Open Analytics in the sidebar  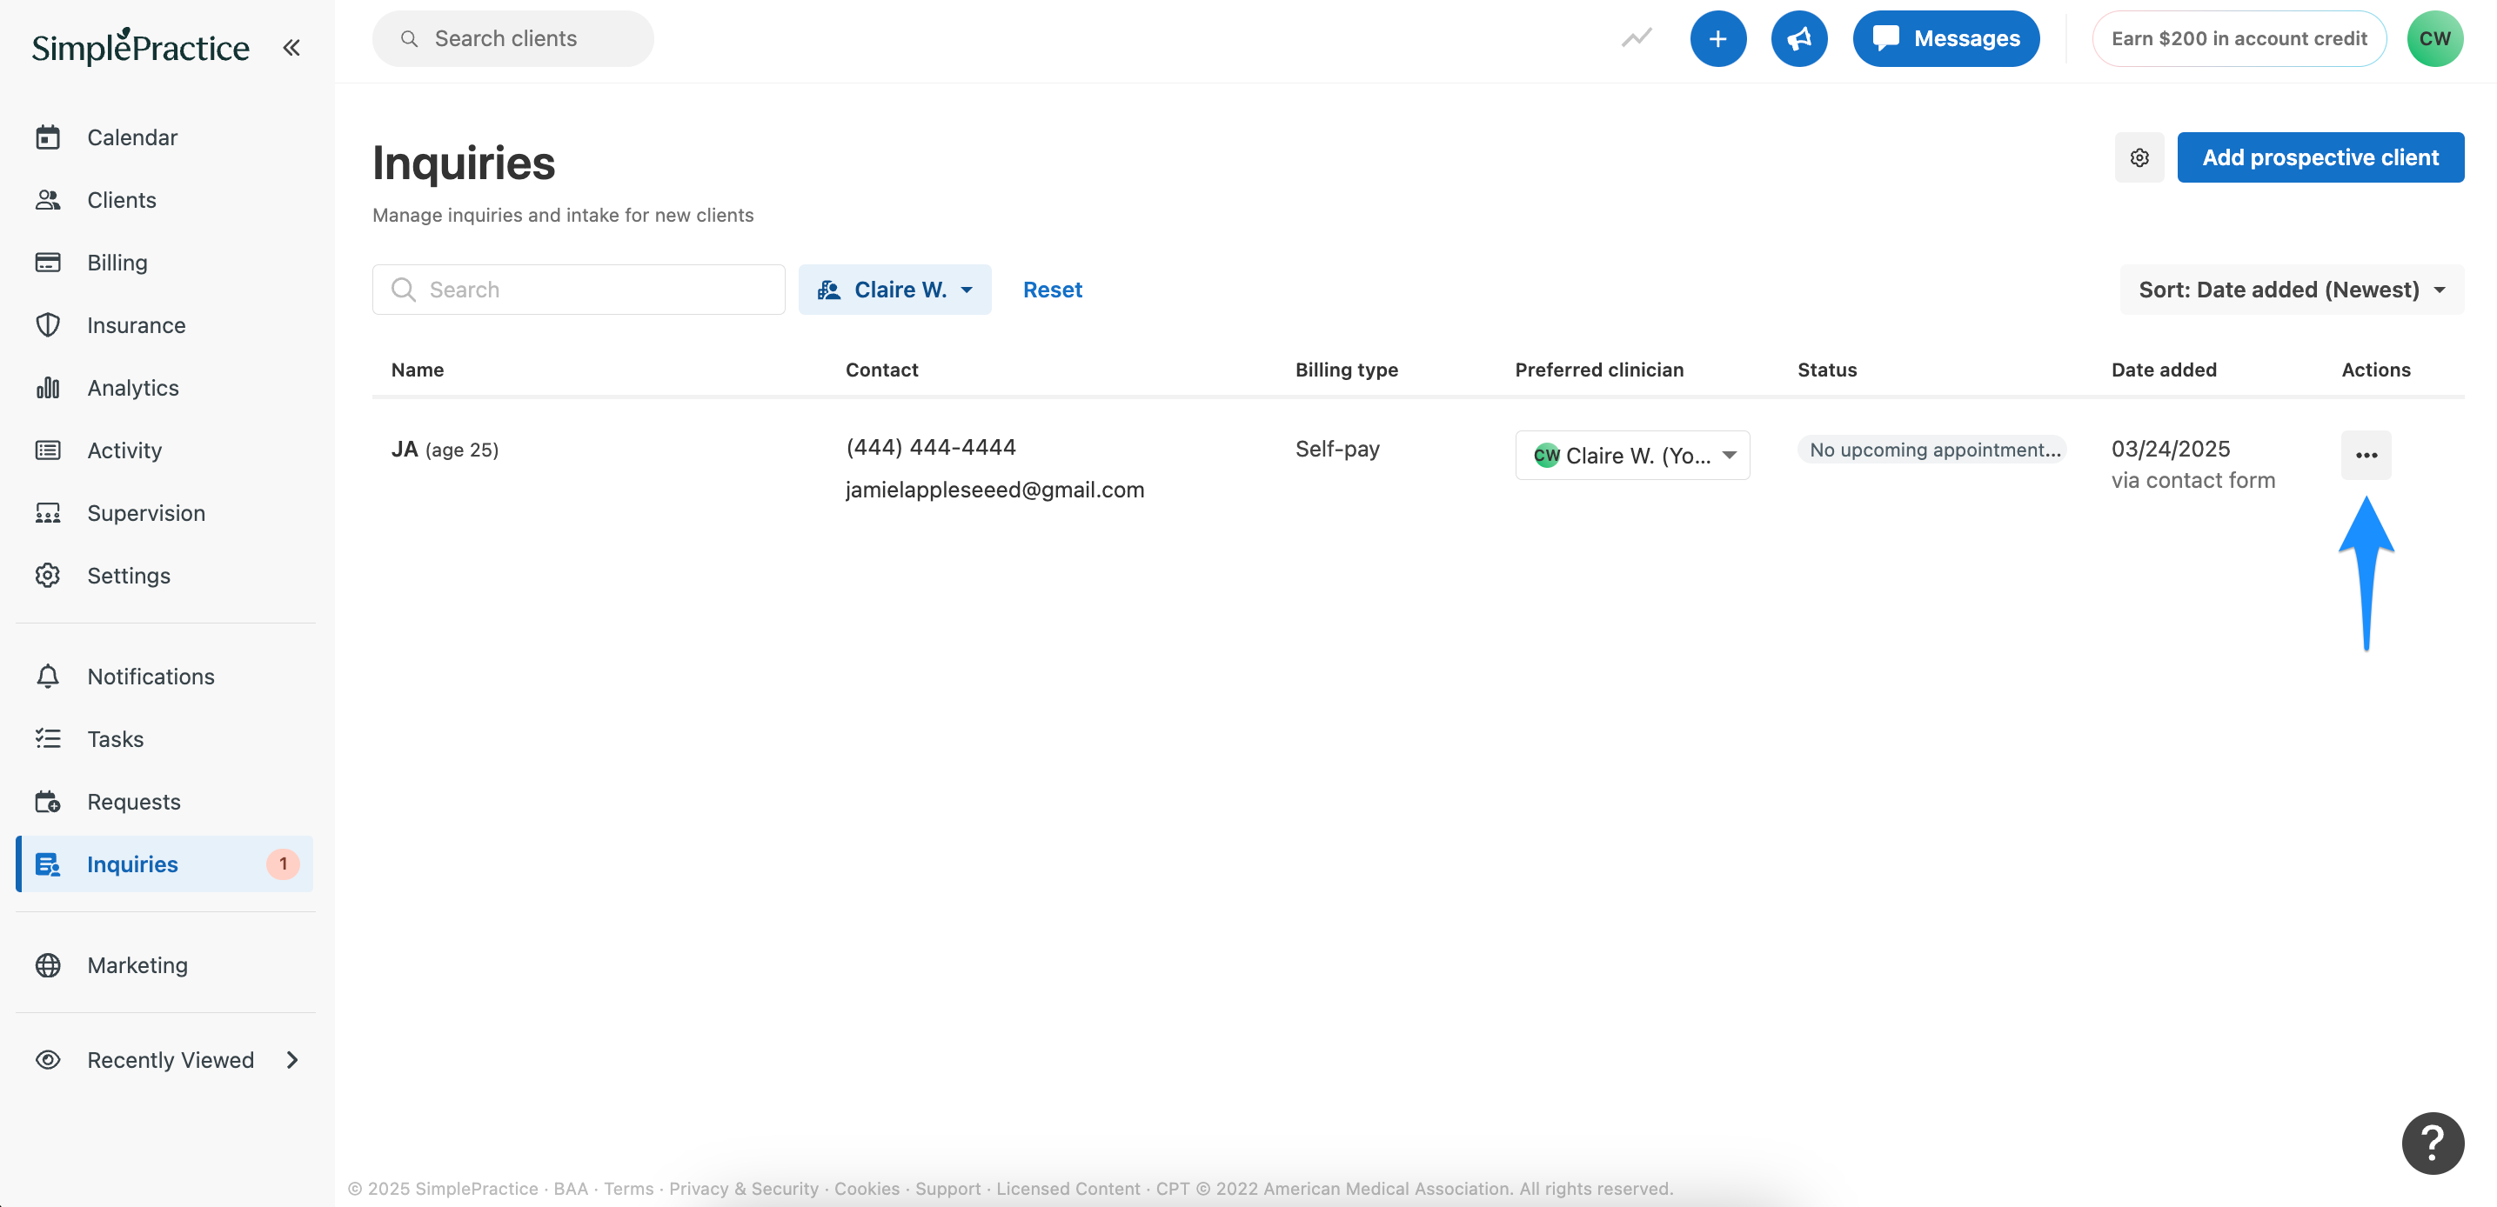133,388
